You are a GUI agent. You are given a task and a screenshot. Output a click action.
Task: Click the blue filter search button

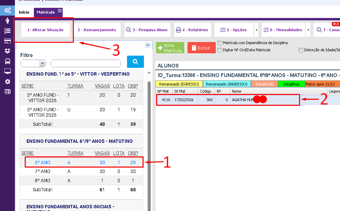tap(135, 62)
